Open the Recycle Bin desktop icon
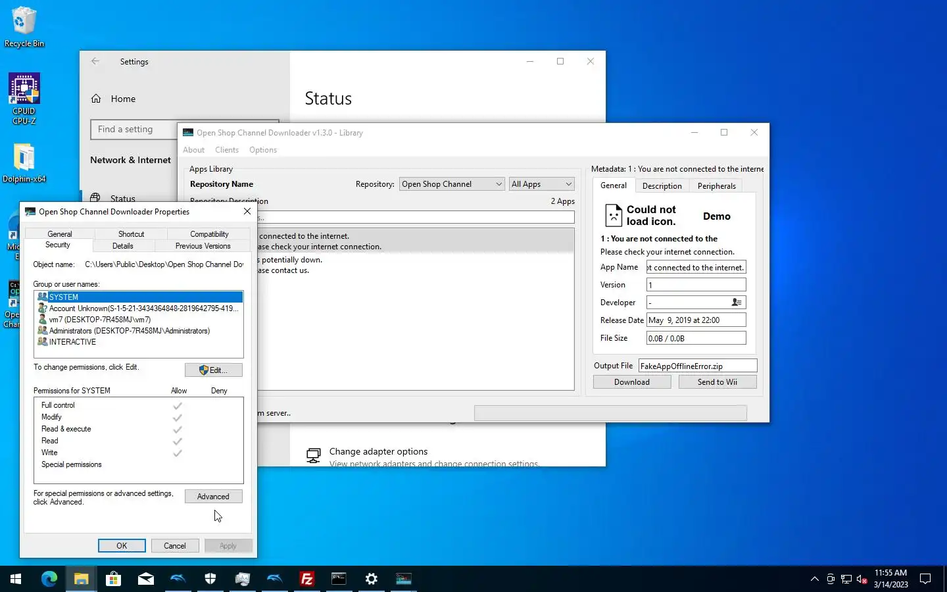The height and width of the screenshot is (592, 947). tap(24, 28)
